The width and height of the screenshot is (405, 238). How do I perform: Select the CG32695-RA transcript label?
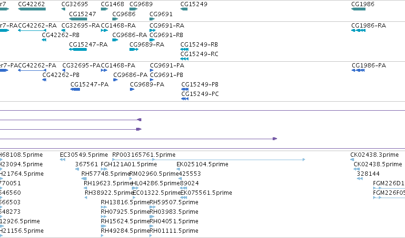(80, 26)
